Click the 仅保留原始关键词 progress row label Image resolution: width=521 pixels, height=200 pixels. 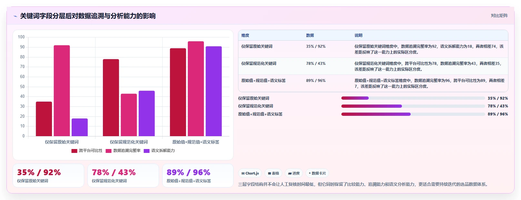click(254, 98)
